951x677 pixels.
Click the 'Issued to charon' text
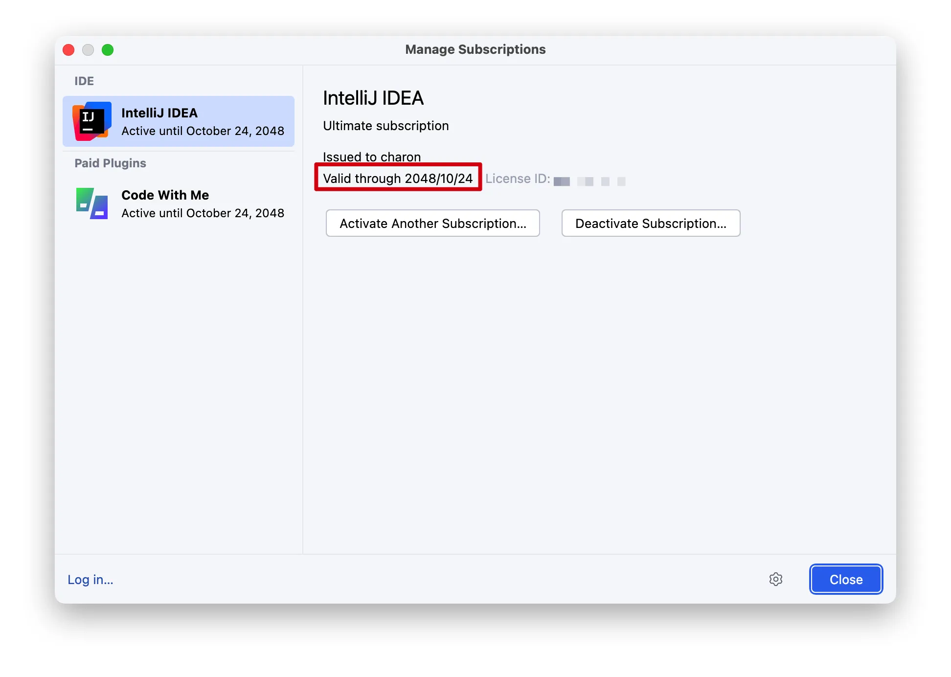tap(372, 157)
